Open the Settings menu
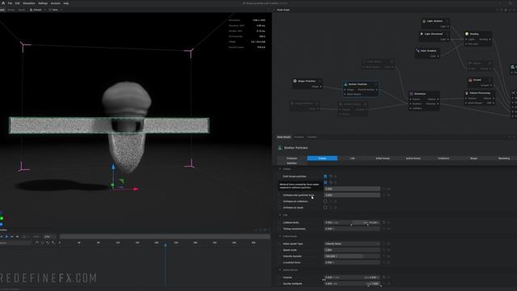517x291 pixels. coord(43,3)
